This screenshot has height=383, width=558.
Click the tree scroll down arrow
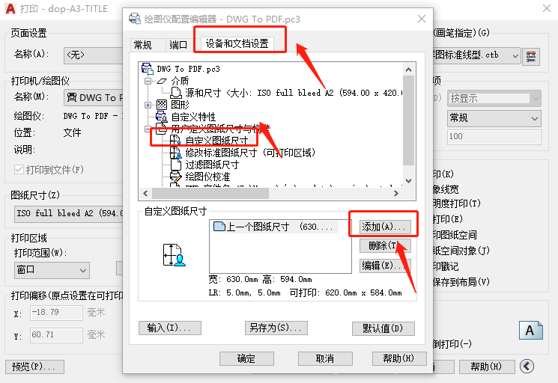[408, 181]
